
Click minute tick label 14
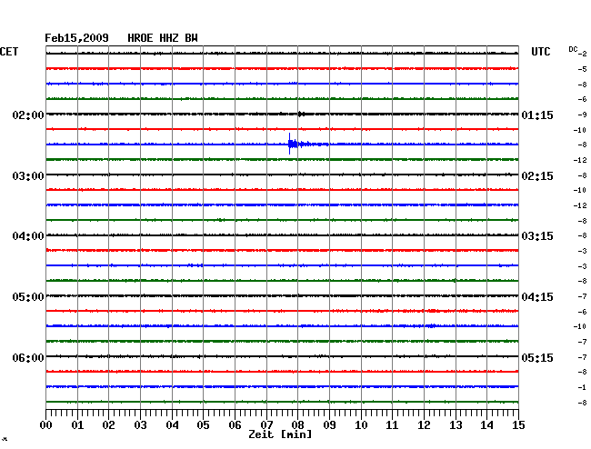pos(487,424)
